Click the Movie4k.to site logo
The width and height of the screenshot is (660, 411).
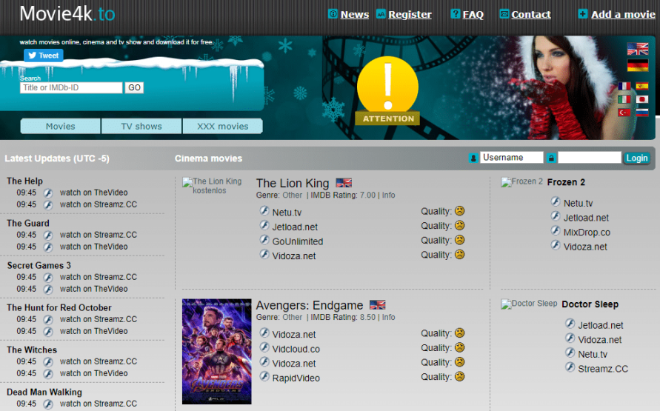67,14
